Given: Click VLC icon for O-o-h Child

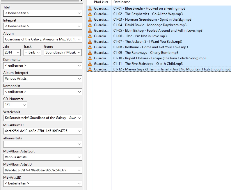Looking at the screenshot, I should [x=90, y=64].
